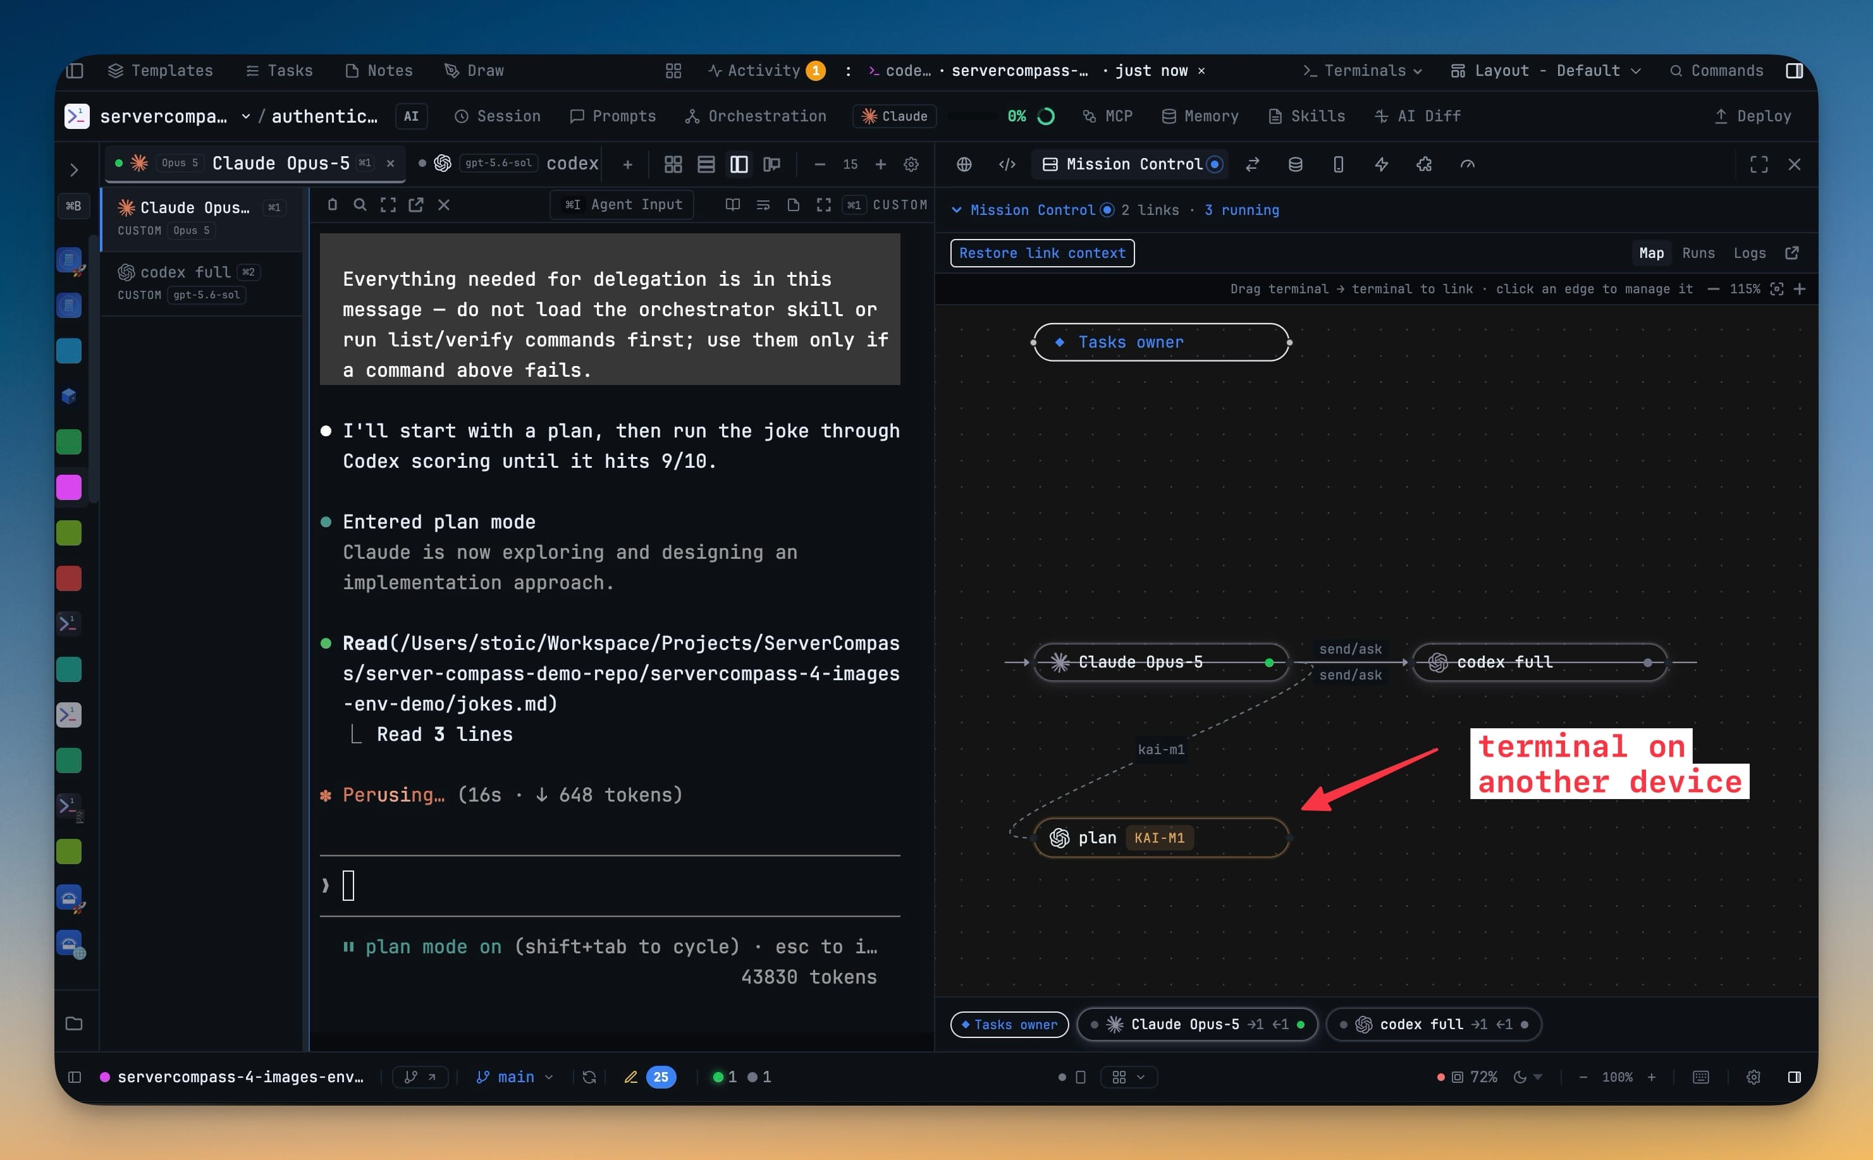This screenshot has height=1160, width=1873.
Task: Open the Layout - Default dropdown
Action: pos(1545,71)
